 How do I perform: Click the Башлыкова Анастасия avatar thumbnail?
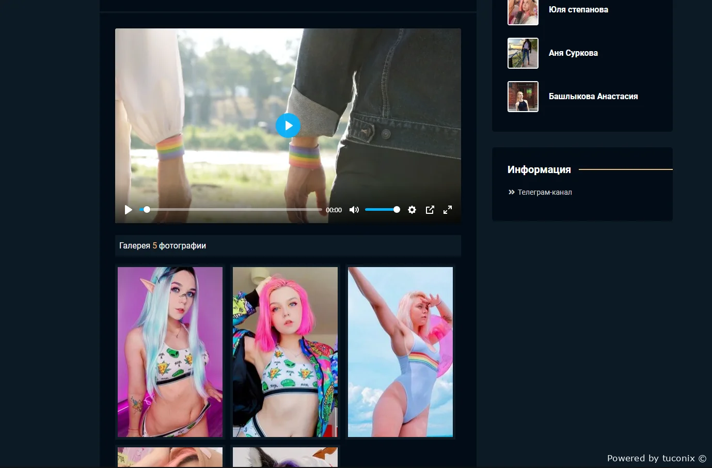(x=523, y=97)
